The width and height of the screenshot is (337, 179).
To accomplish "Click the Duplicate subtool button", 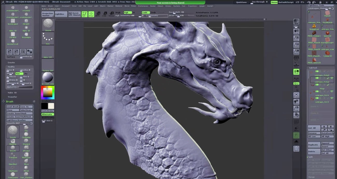I will tap(313, 145).
